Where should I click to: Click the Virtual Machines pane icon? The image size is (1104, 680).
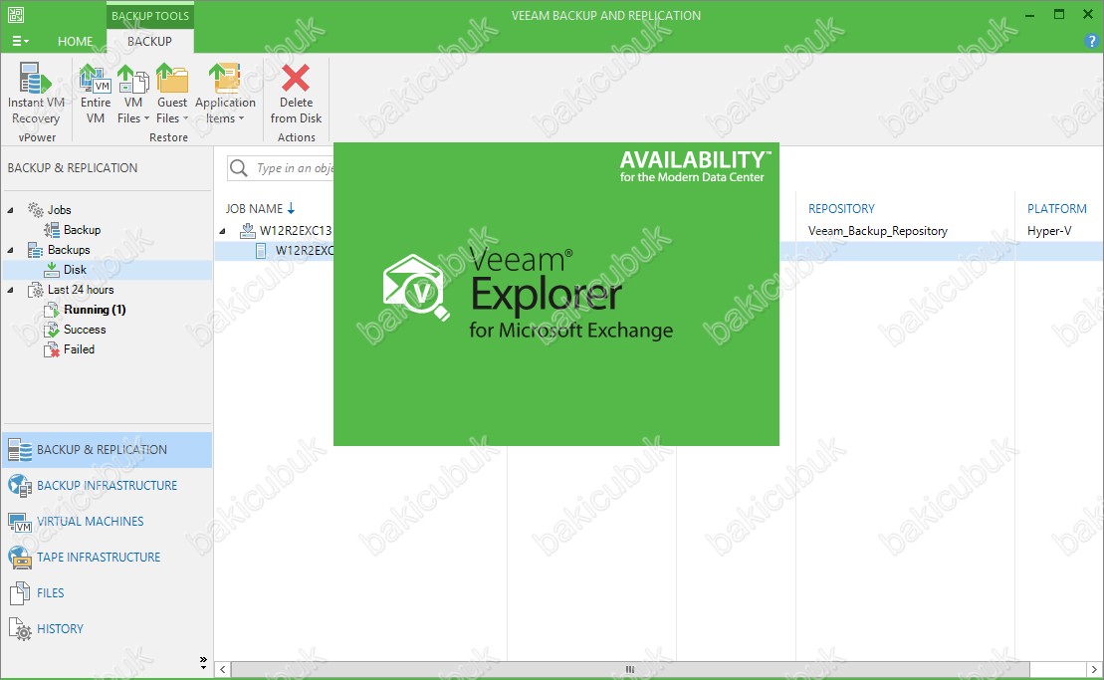click(x=20, y=523)
